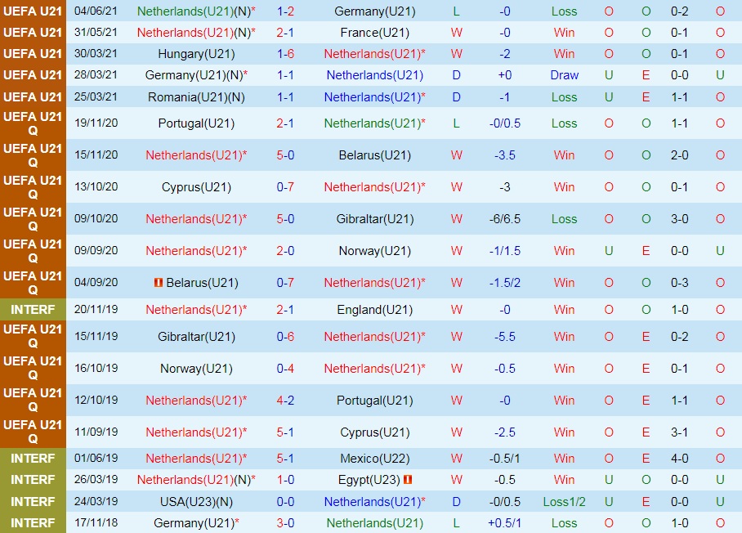Click the Loss result in the Gibraltar 09/10/20 row
The image size is (742, 533).
[564, 219]
